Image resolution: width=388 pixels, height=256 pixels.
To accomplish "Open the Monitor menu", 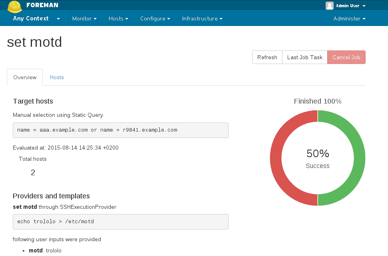I will coord(84,19).
